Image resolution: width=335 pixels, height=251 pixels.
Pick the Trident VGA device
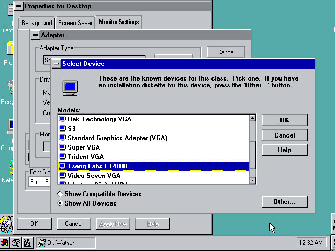click(x=85, y=157)
